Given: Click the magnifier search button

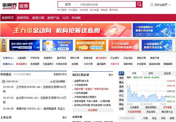Looking at the screenshot, I should point(139,4).
